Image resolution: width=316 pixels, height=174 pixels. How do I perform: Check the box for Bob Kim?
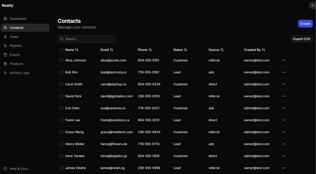61,72
